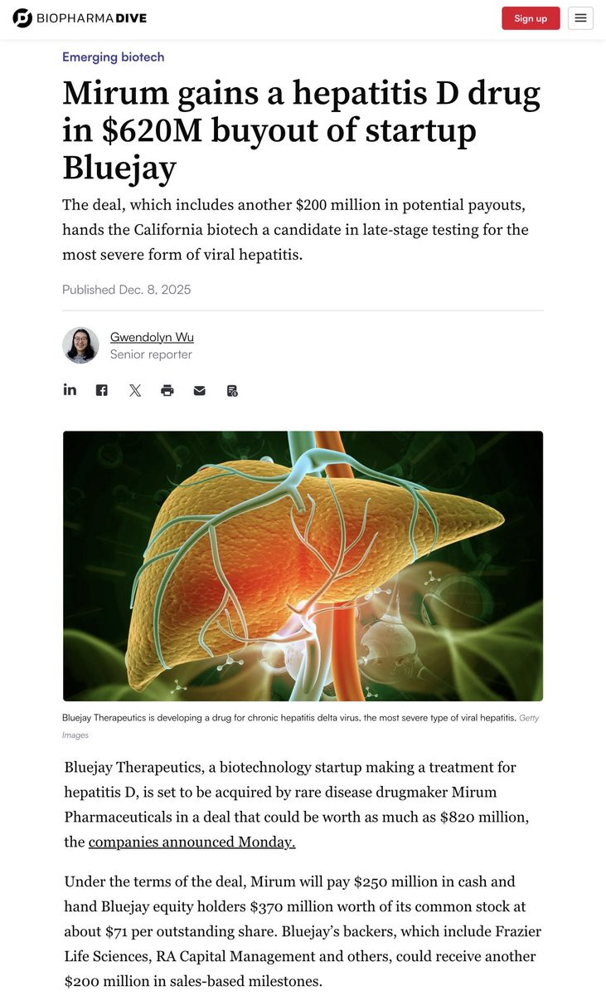Screen dimensions: 606x996
Task: Print the article using printer icon
Action: (167, 390)
